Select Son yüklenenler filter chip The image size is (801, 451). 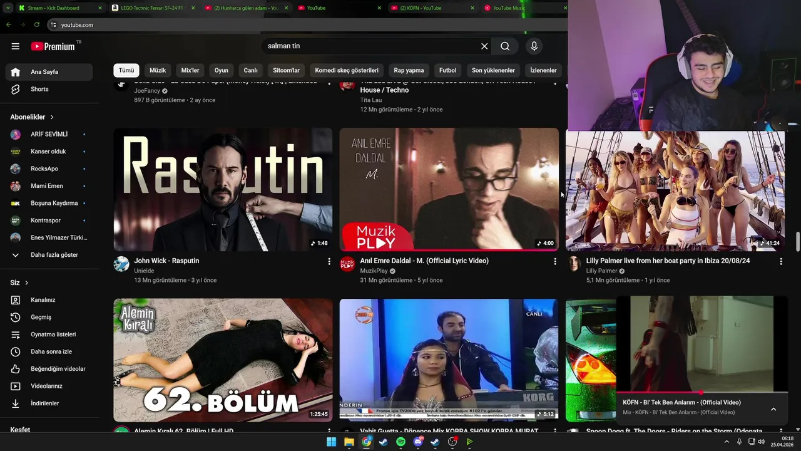pos(493,70)
